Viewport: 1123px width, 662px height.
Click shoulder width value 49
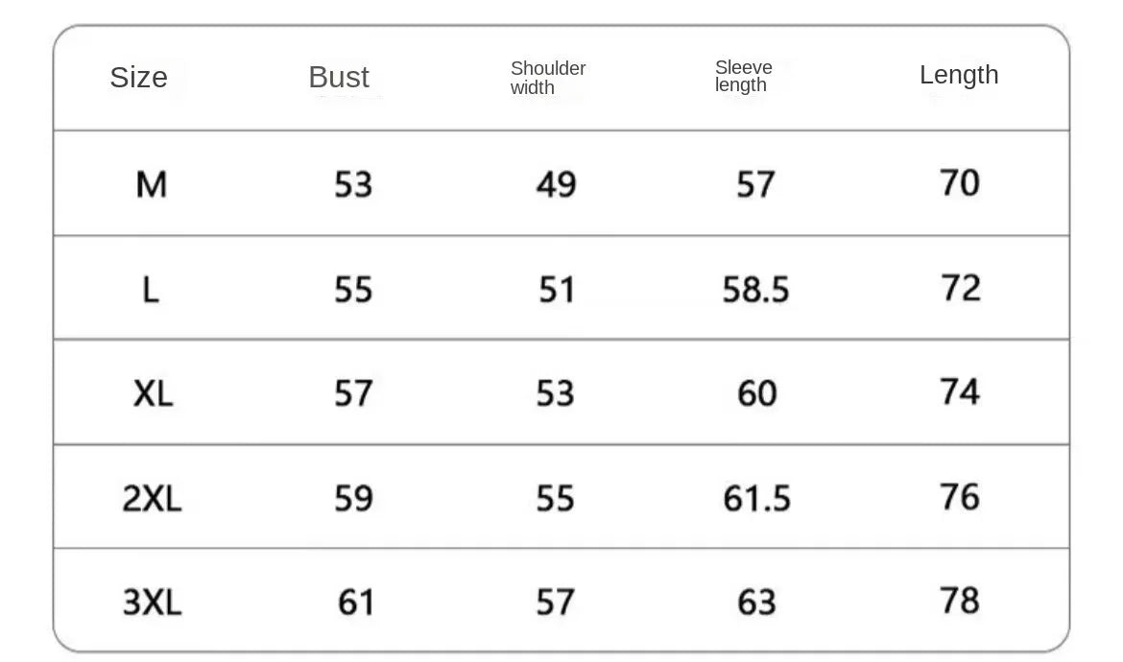coord(556,184)
